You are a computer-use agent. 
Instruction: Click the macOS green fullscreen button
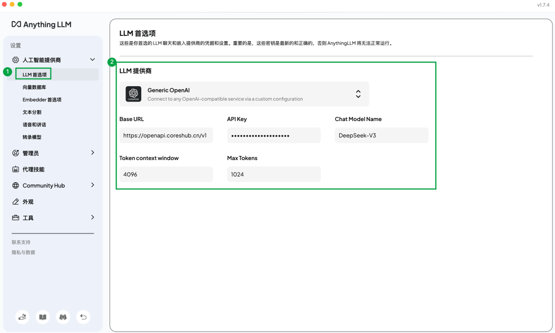[20, 4]
